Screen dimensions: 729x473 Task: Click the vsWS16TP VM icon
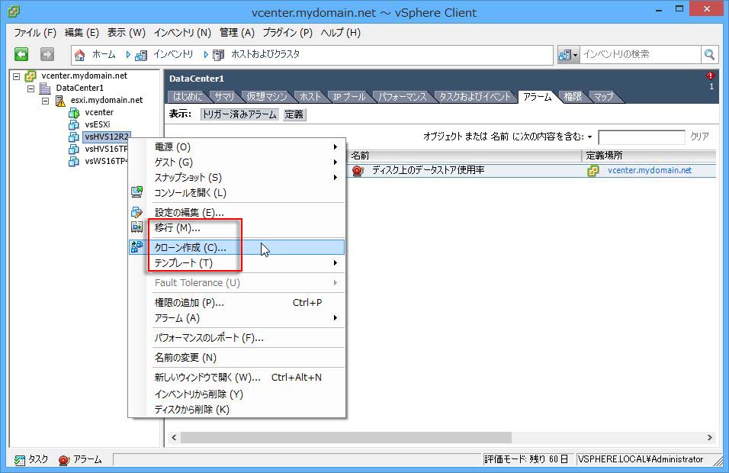click(74, 161)
